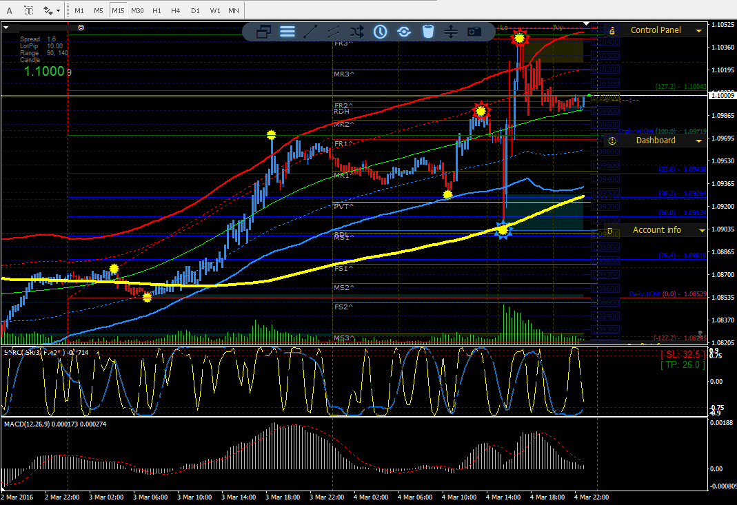Click the FS1^ support label
This screenshot has width=737, height=505.
click(x=343, y=268)
